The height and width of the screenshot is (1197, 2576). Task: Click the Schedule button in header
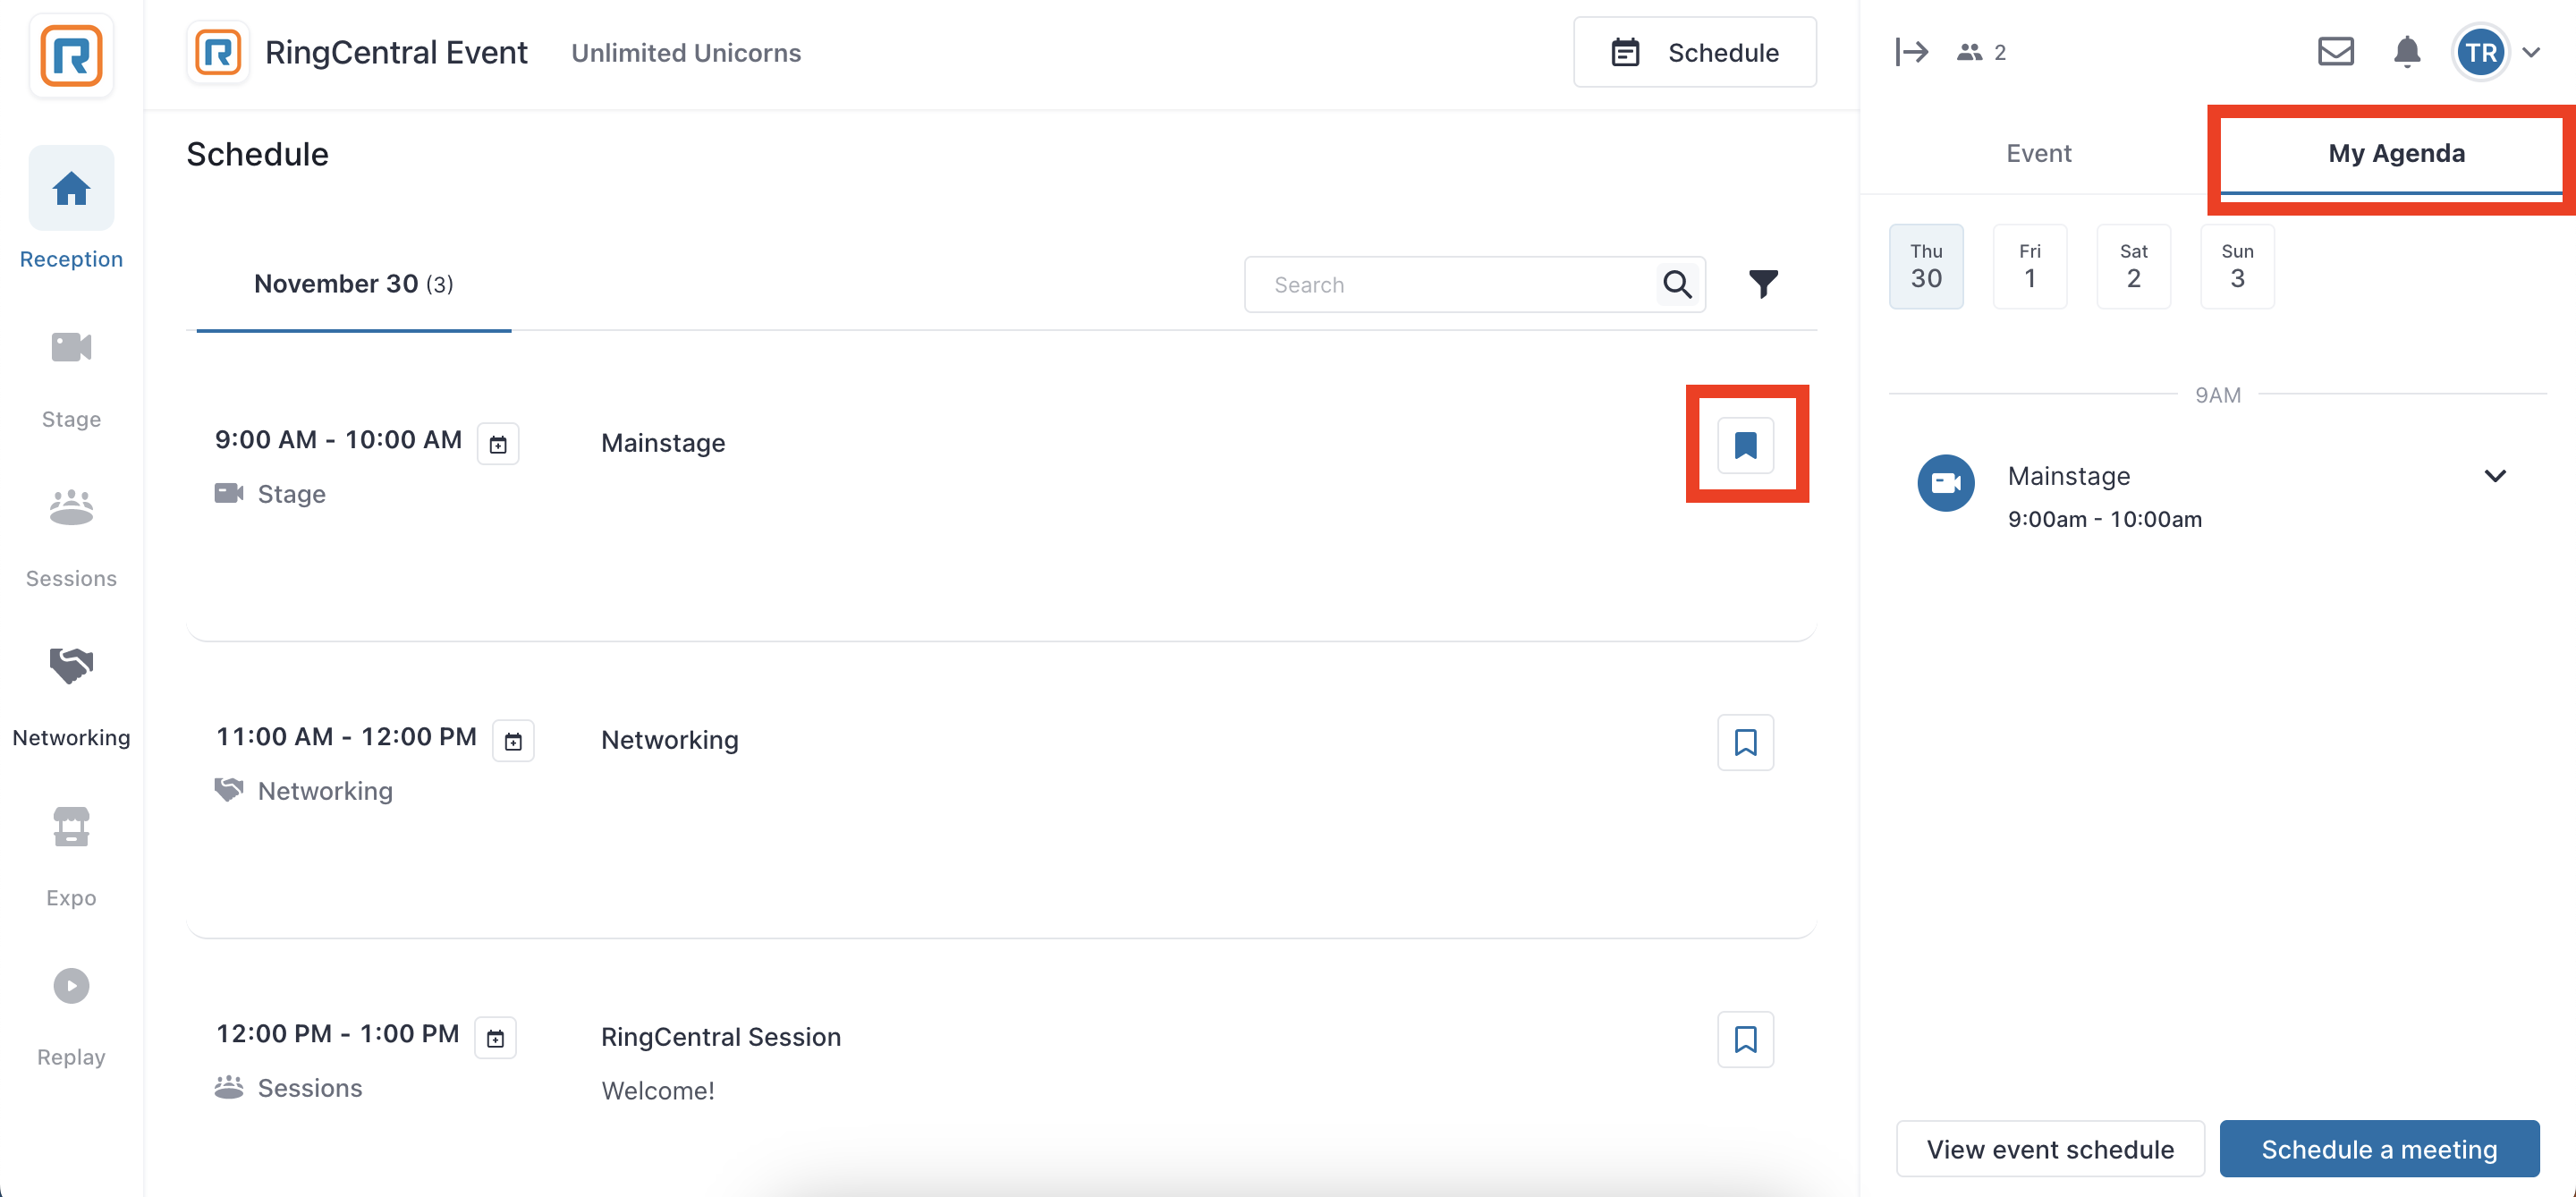click(x=1694, y=52)
